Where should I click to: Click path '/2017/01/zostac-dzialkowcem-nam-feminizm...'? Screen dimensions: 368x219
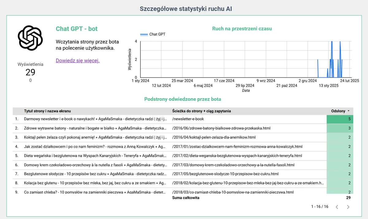click(237, 147)
